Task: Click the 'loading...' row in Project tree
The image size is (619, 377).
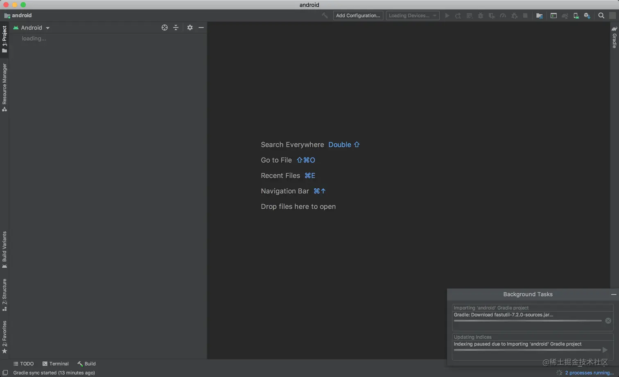Action: pos(34,38)
